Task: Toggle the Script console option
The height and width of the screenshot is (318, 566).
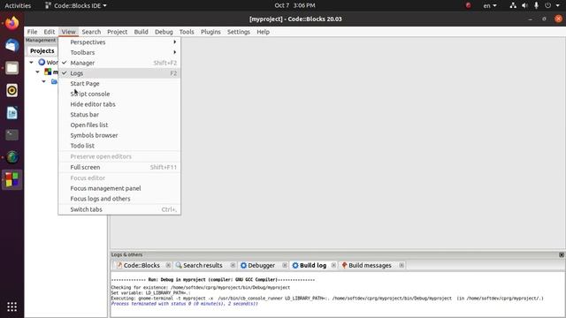Action: click(119, 94)
